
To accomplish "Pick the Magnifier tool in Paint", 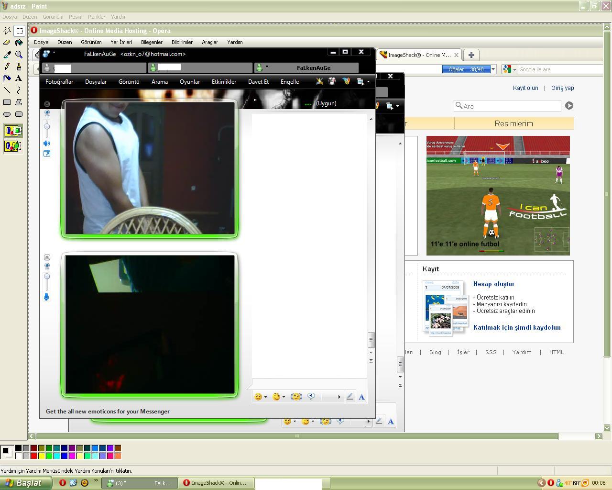I will (x=19, y=55).
